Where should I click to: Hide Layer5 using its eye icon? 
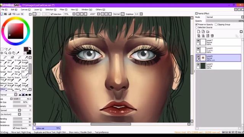click(x=198, y=64)
